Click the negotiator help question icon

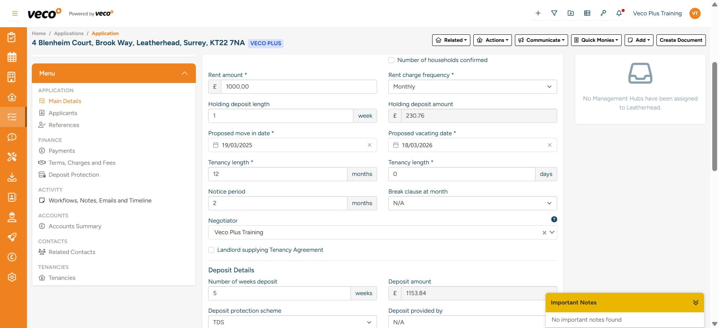554,219
